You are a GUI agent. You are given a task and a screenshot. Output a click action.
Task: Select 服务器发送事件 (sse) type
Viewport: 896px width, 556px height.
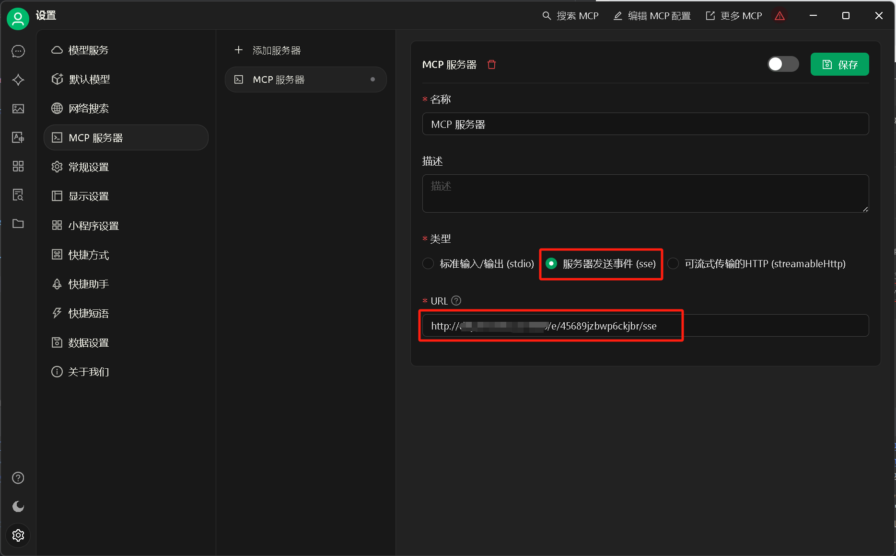pos(601,264)
